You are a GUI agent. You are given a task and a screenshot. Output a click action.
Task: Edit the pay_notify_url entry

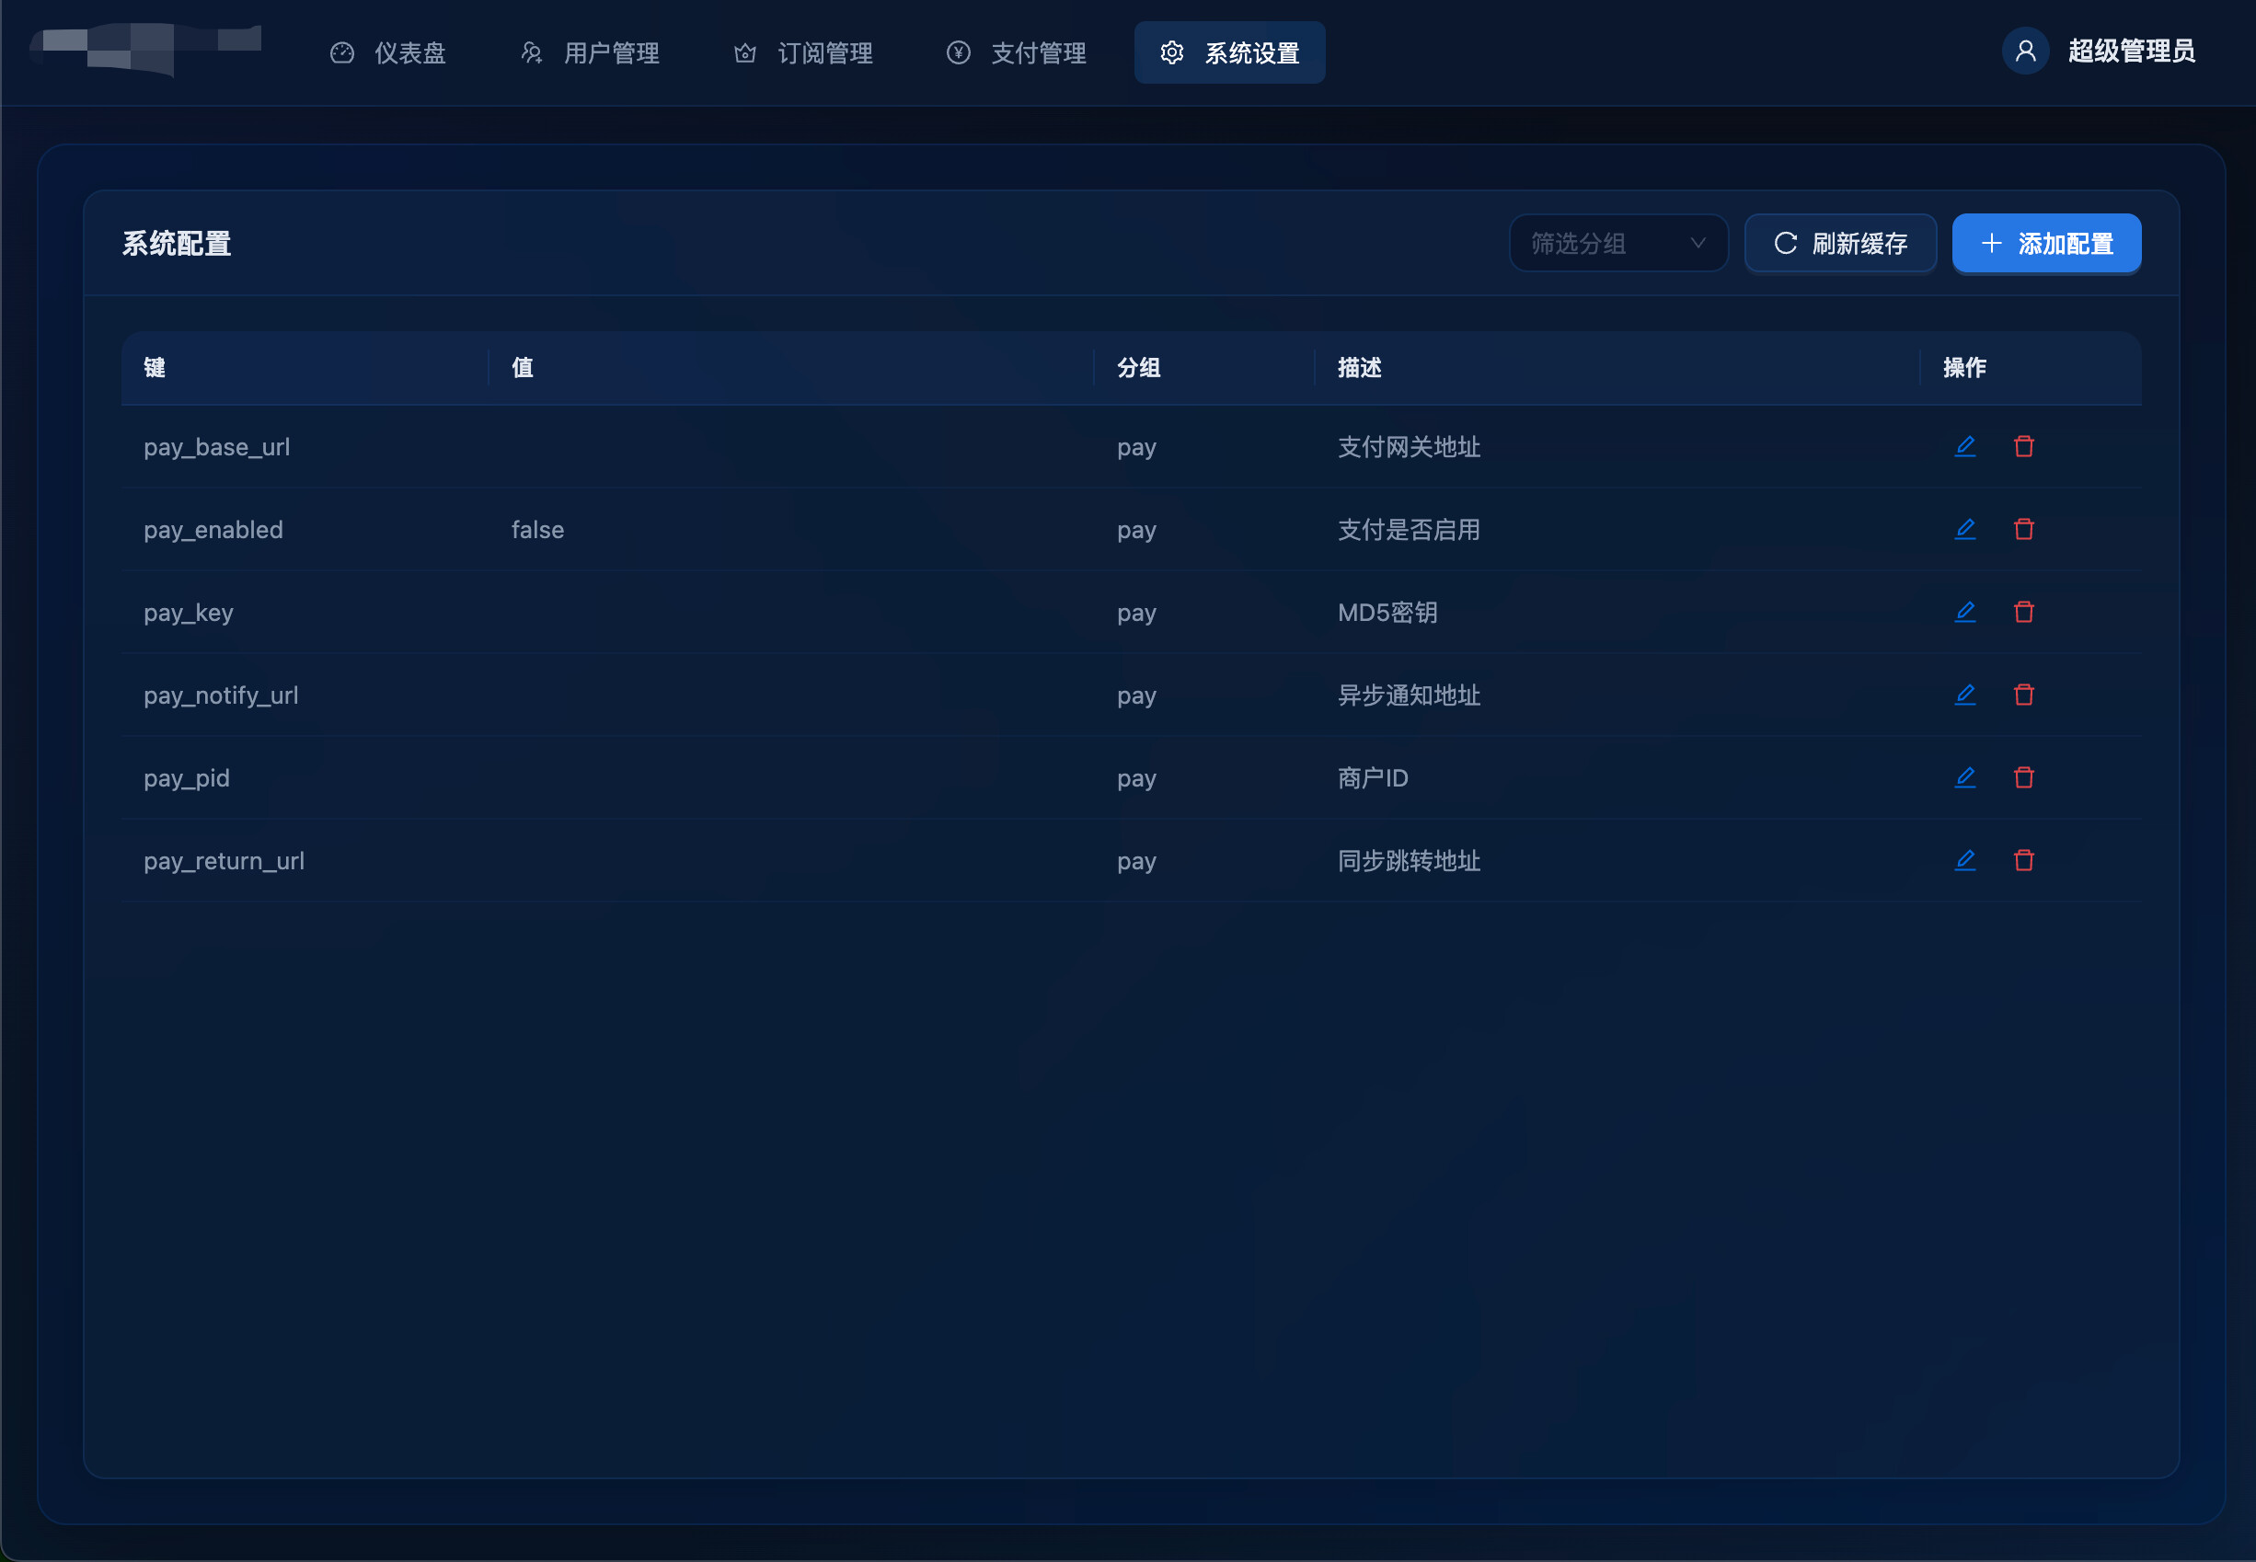1964,695
